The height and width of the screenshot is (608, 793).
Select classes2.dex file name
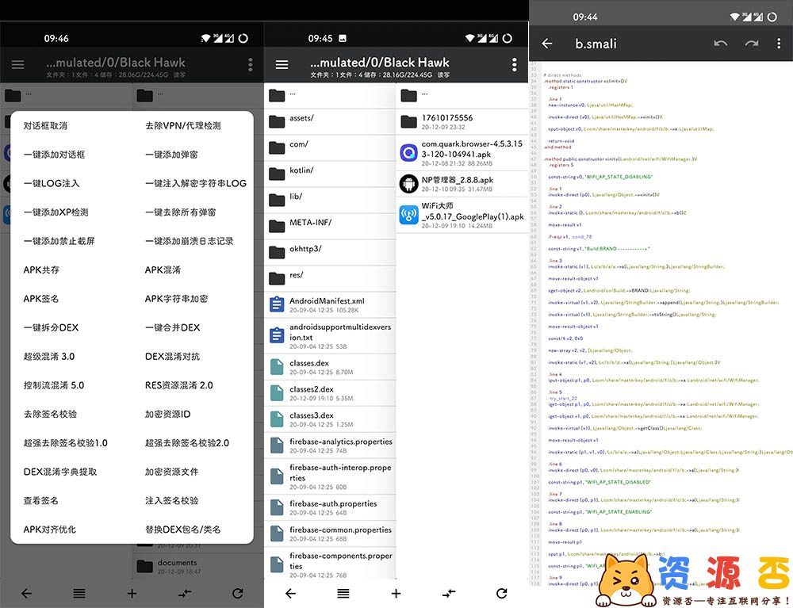click(x=312, y=389)
